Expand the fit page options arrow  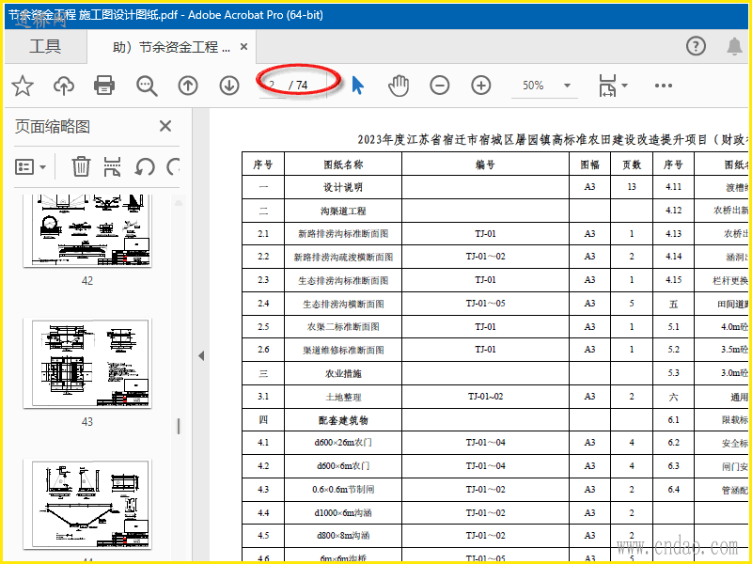click(x=624, y=86)
